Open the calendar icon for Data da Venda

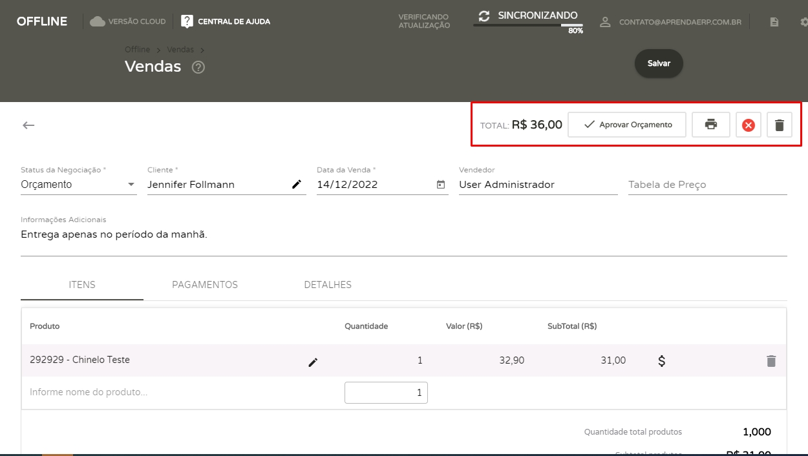pyautogui.click(x=441, y=185)
